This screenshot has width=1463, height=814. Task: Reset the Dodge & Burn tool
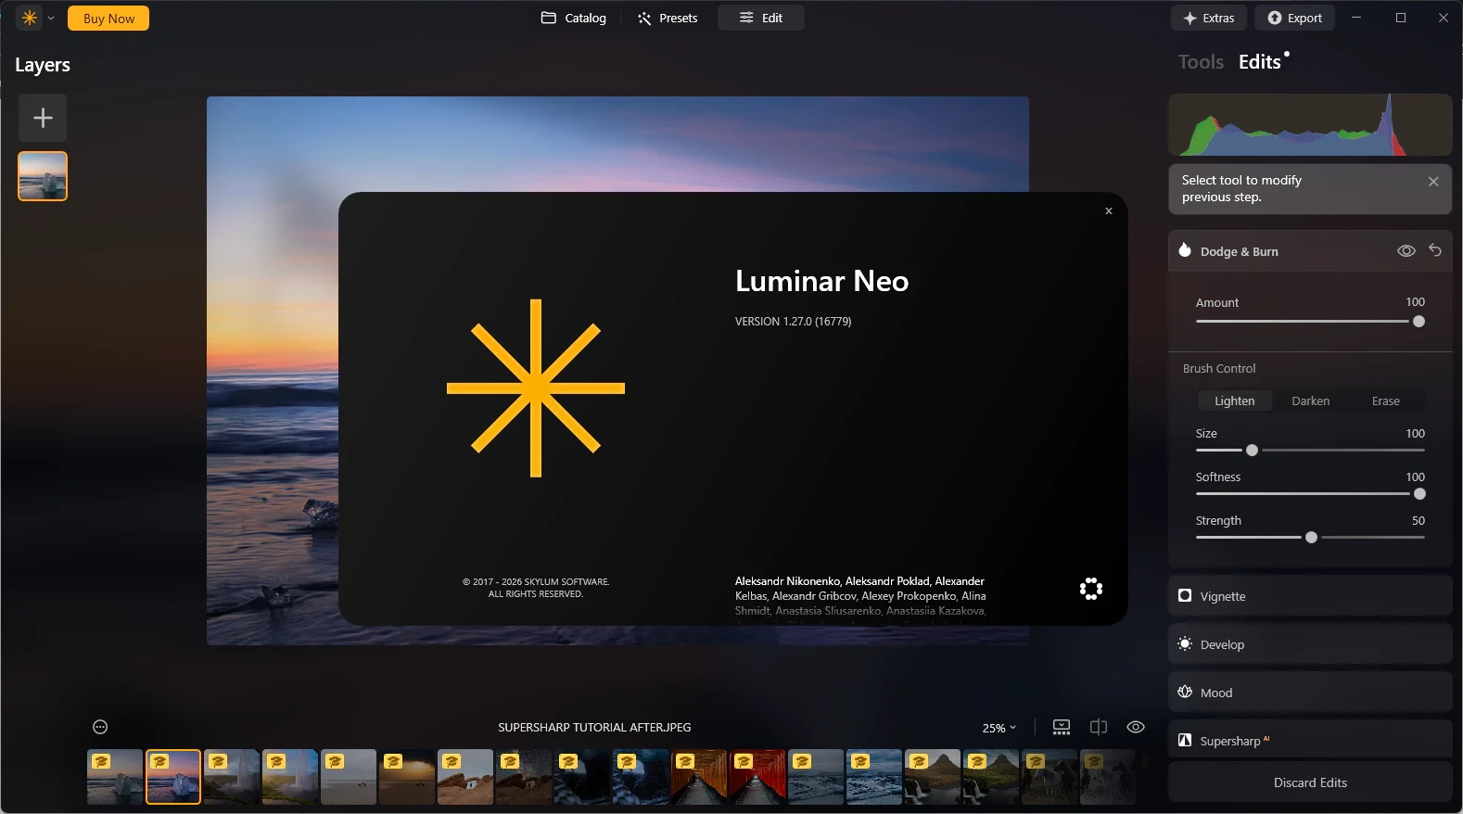[1435, 250]
